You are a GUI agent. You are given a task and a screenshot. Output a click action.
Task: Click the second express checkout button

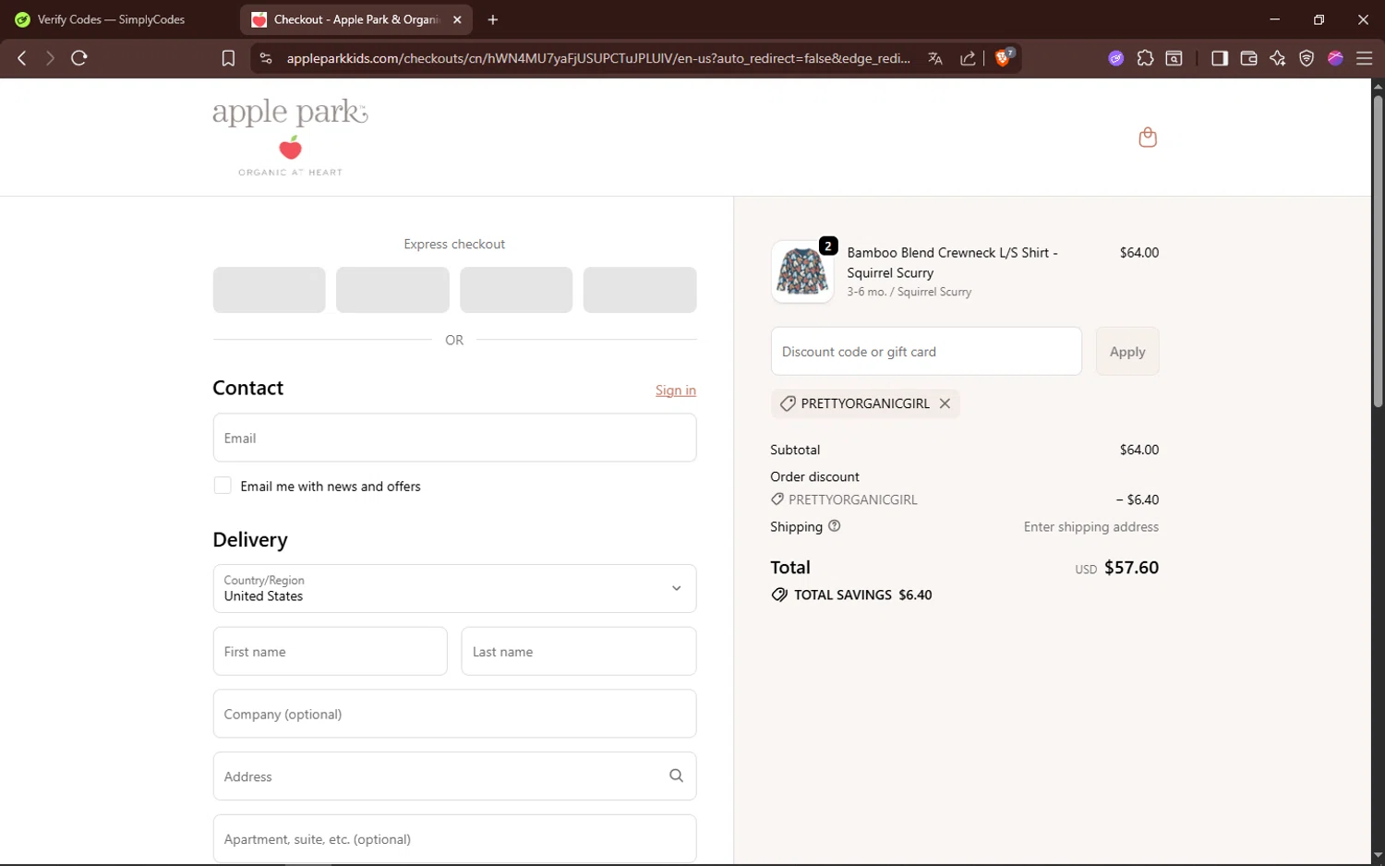pyautogui.click(x=392, y=290)
